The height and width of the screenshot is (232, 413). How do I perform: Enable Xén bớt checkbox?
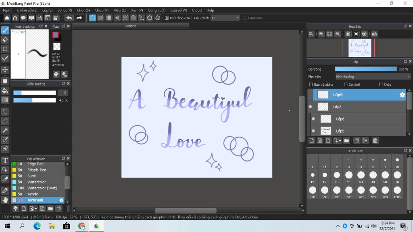(346, 85)
